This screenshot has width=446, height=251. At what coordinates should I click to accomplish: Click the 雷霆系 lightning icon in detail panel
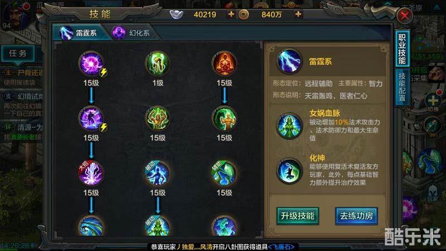(x=289, y=61)
